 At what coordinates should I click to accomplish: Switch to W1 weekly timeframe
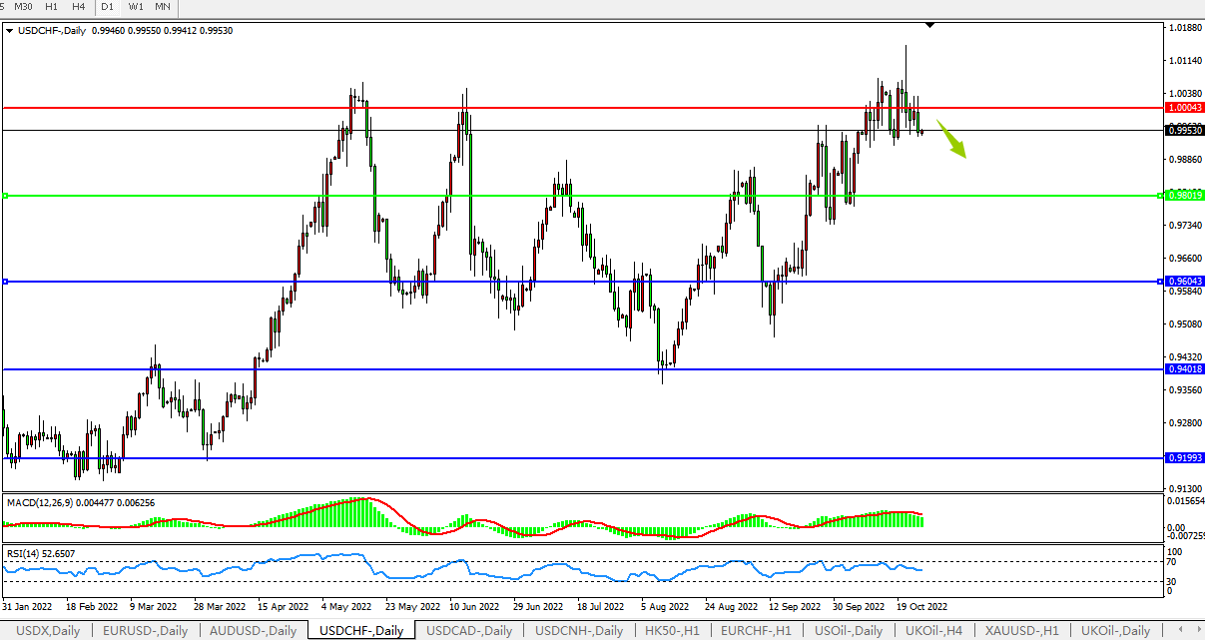tap(136, 7)
